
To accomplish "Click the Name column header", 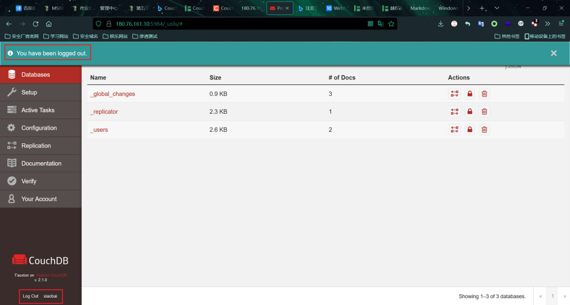I will 98,77.
